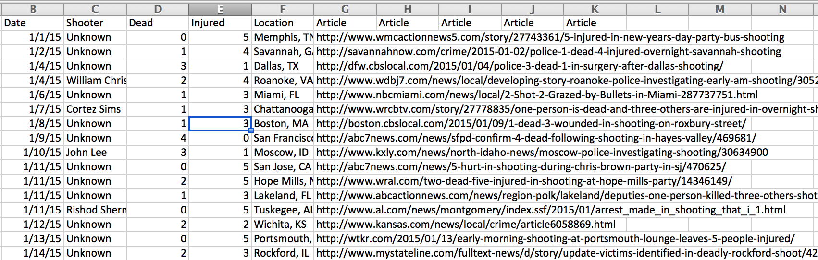Select shooter cell 'John Lee'
This screenshot has height=260, width=818.
point(95,153)
